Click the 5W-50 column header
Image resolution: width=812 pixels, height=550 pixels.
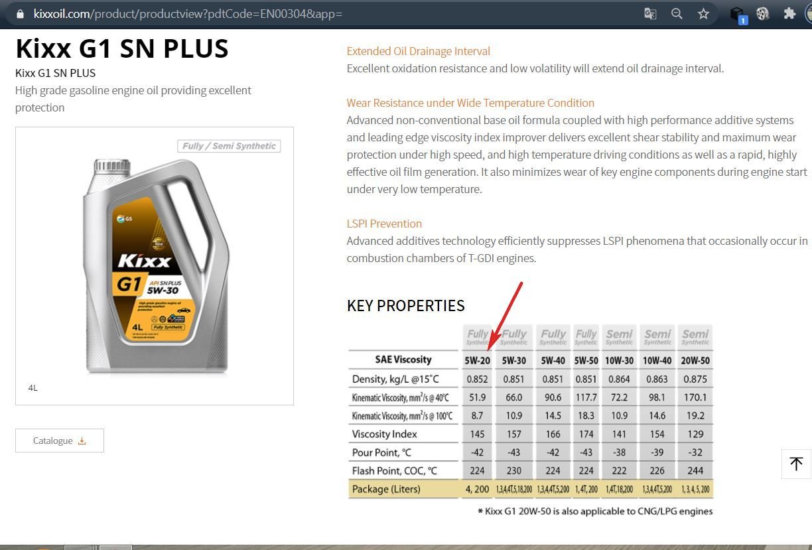(x=586, y=360)
